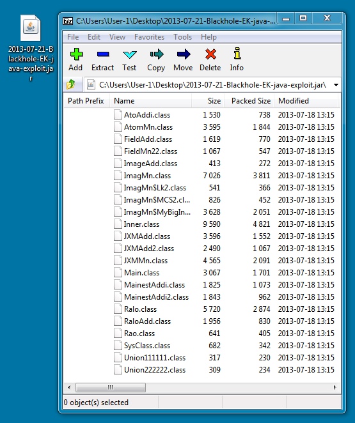Screen dimensions: 355x423
Task: Select the jar file desktop icon
Action: click(x=31, y=48)
